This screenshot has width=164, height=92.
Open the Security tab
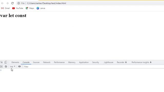pyautogui.click(x=96, y=62)
